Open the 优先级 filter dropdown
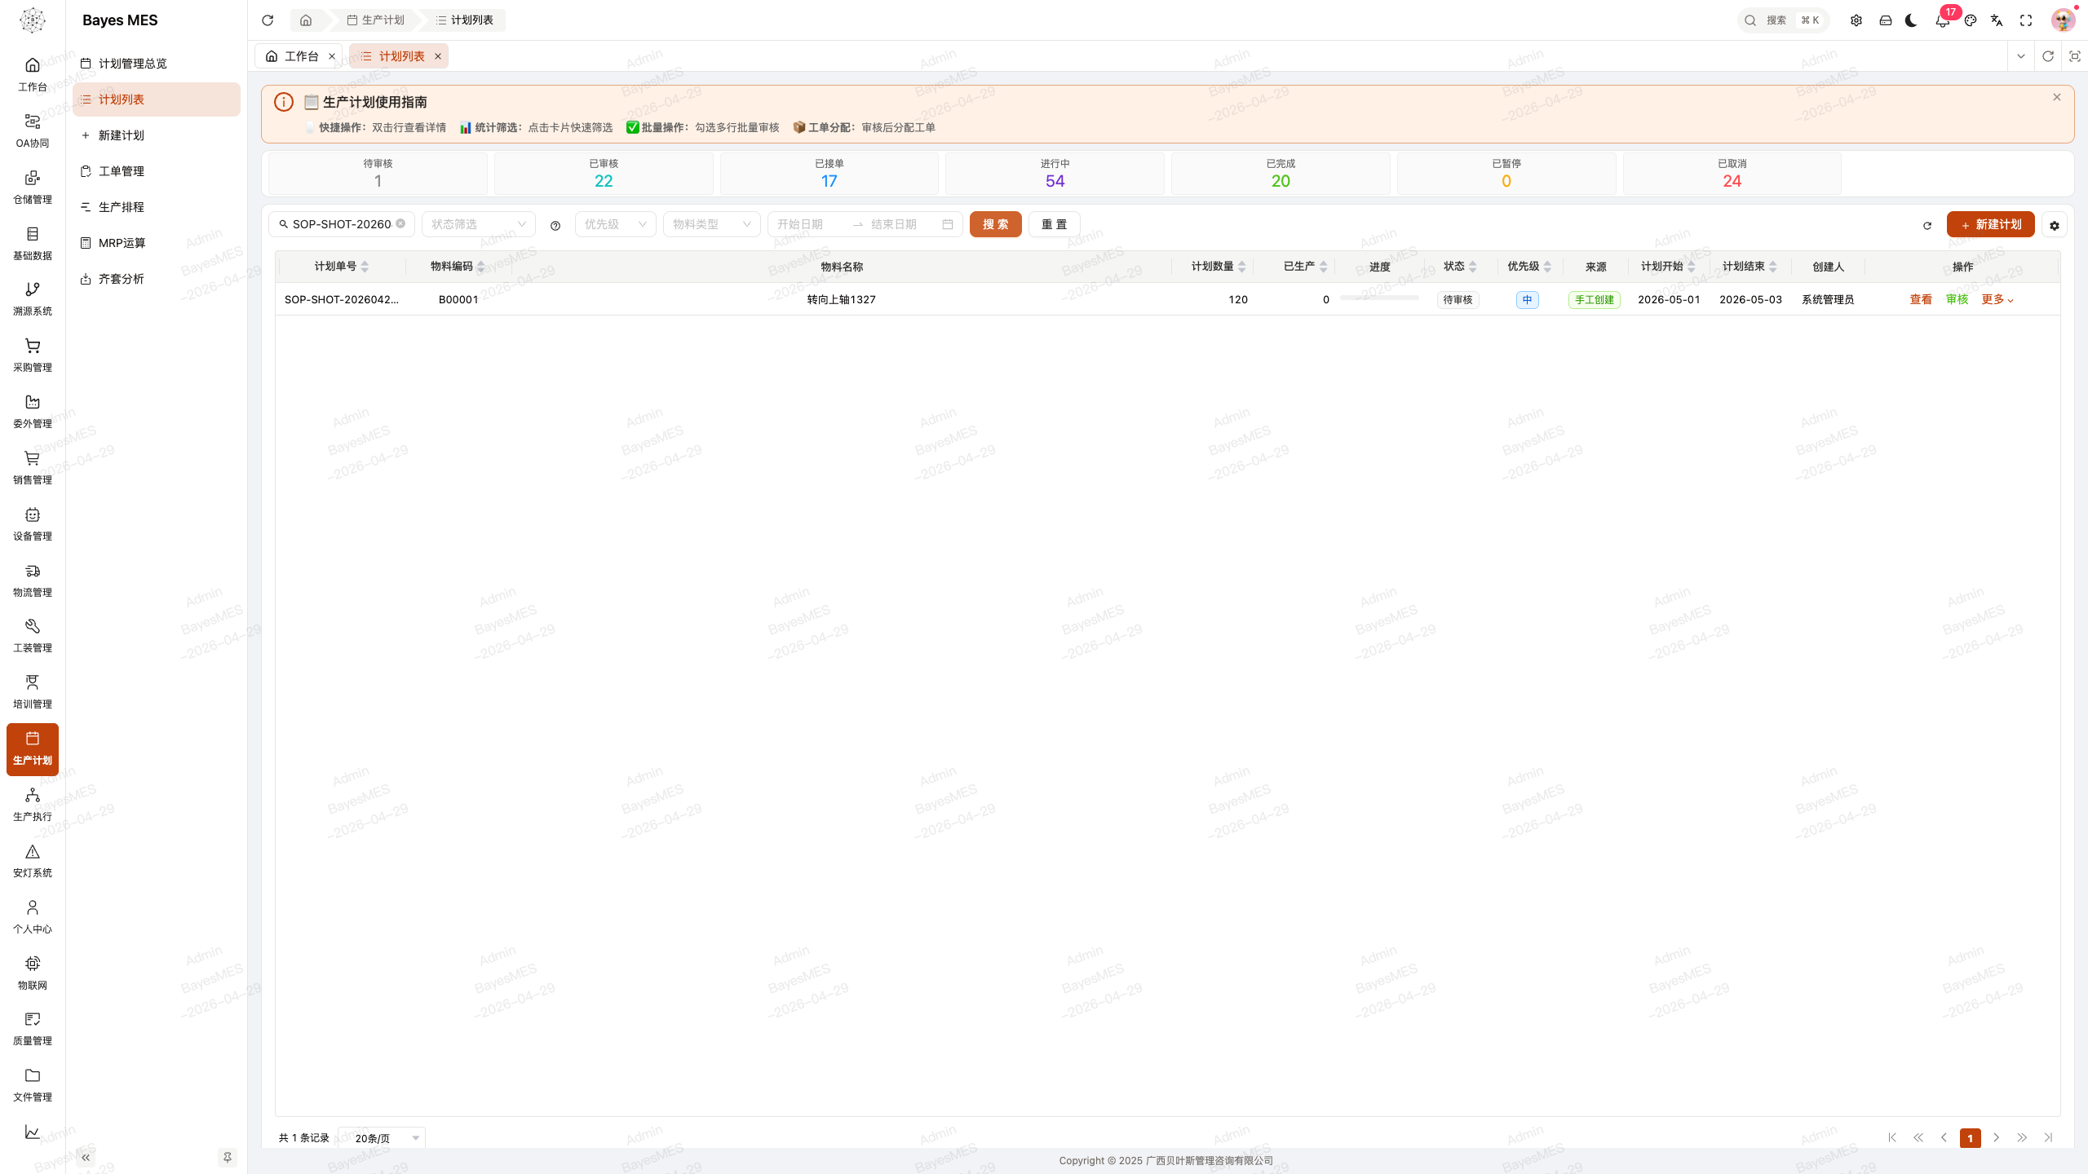The image size is (2088, 1174). pos(616,224)
